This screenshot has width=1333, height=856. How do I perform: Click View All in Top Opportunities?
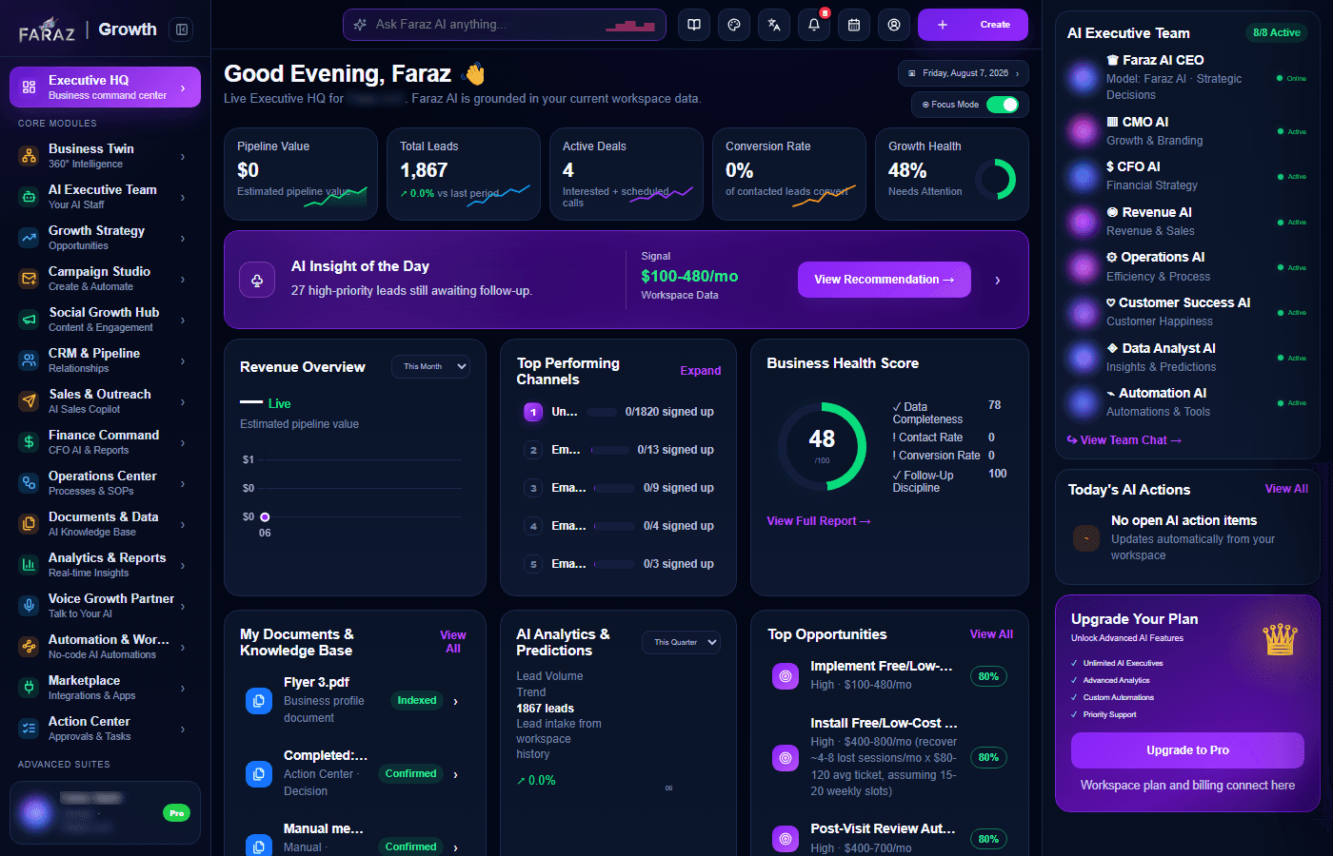(x=991, y=634)
